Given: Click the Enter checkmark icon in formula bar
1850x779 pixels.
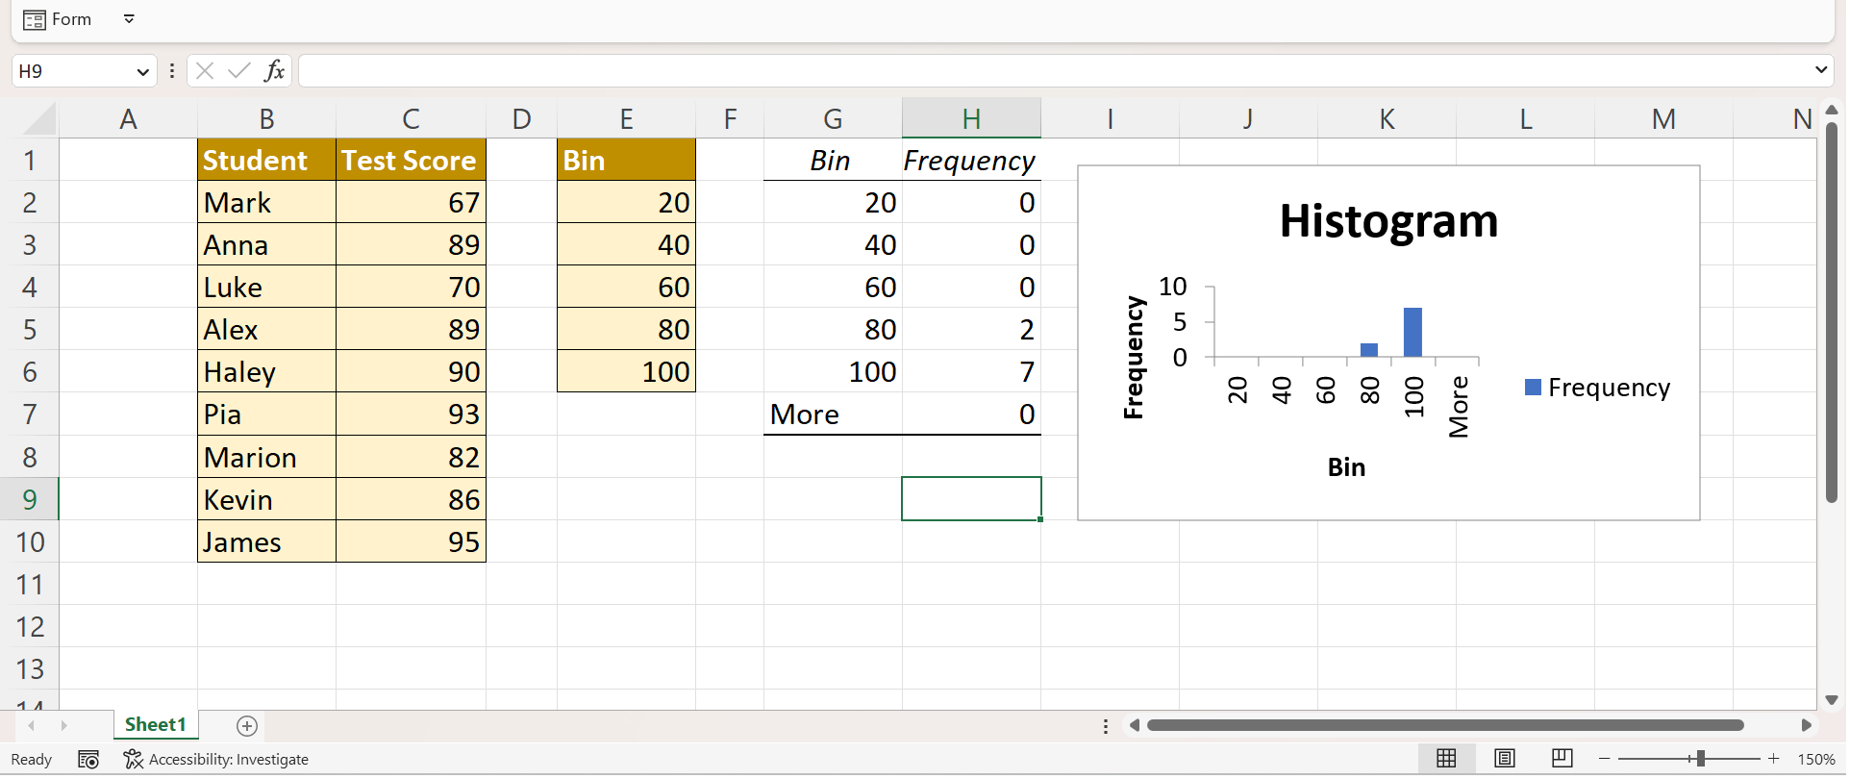Looking at the screenshot, I should click(x=238, y=70).
